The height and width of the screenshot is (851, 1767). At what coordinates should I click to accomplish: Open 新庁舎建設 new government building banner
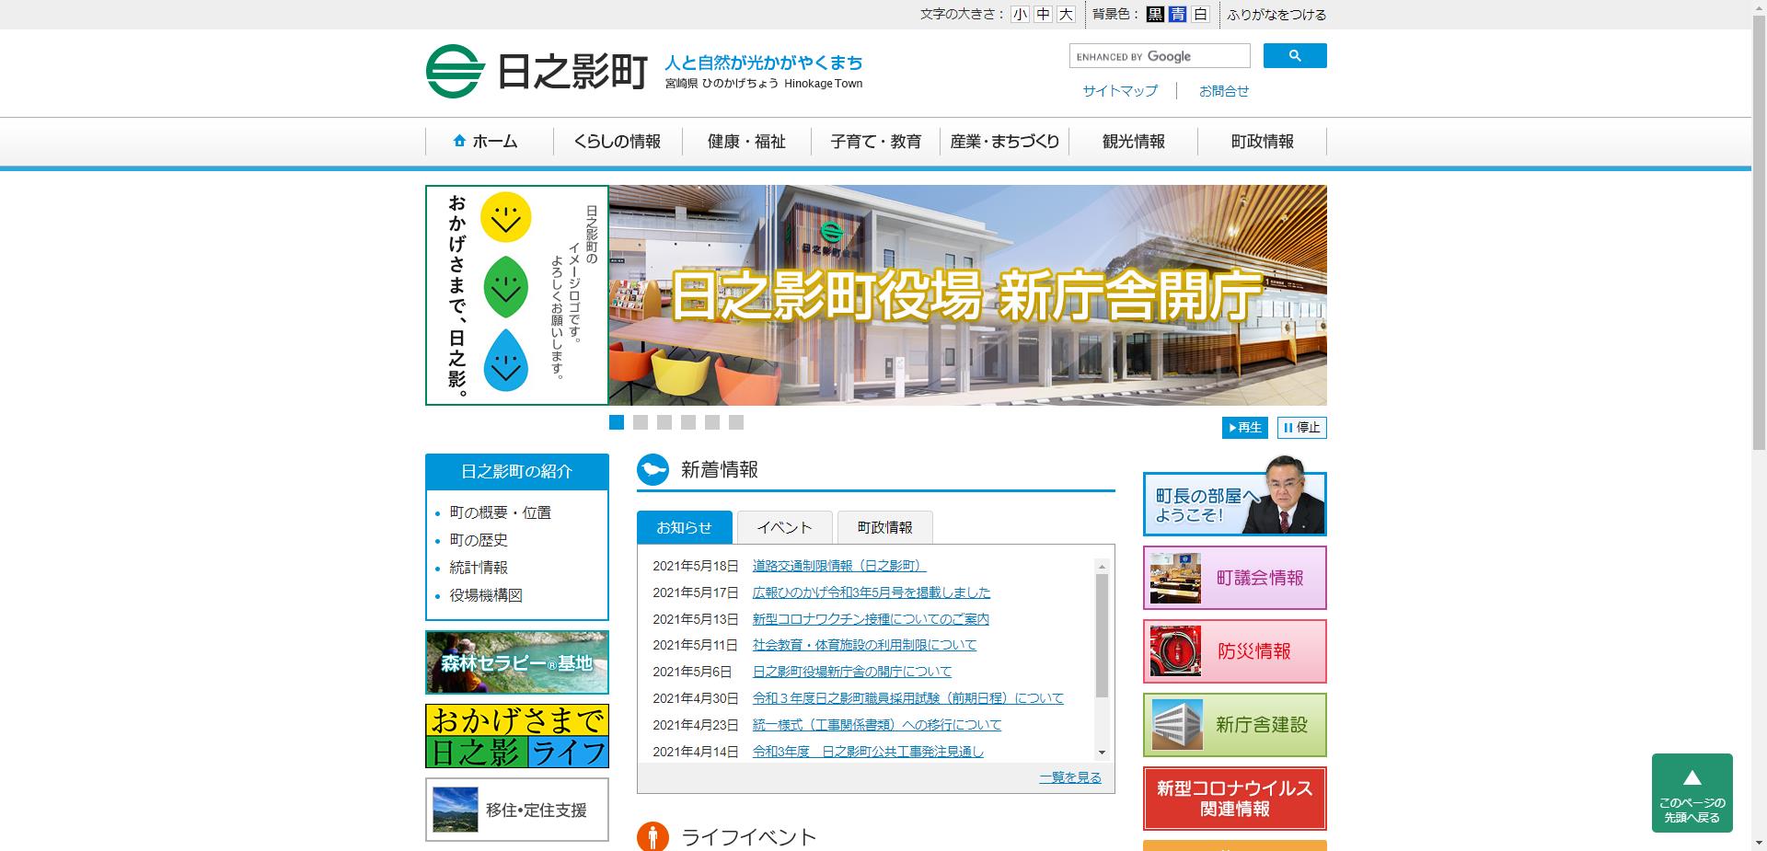[1234, 725]
